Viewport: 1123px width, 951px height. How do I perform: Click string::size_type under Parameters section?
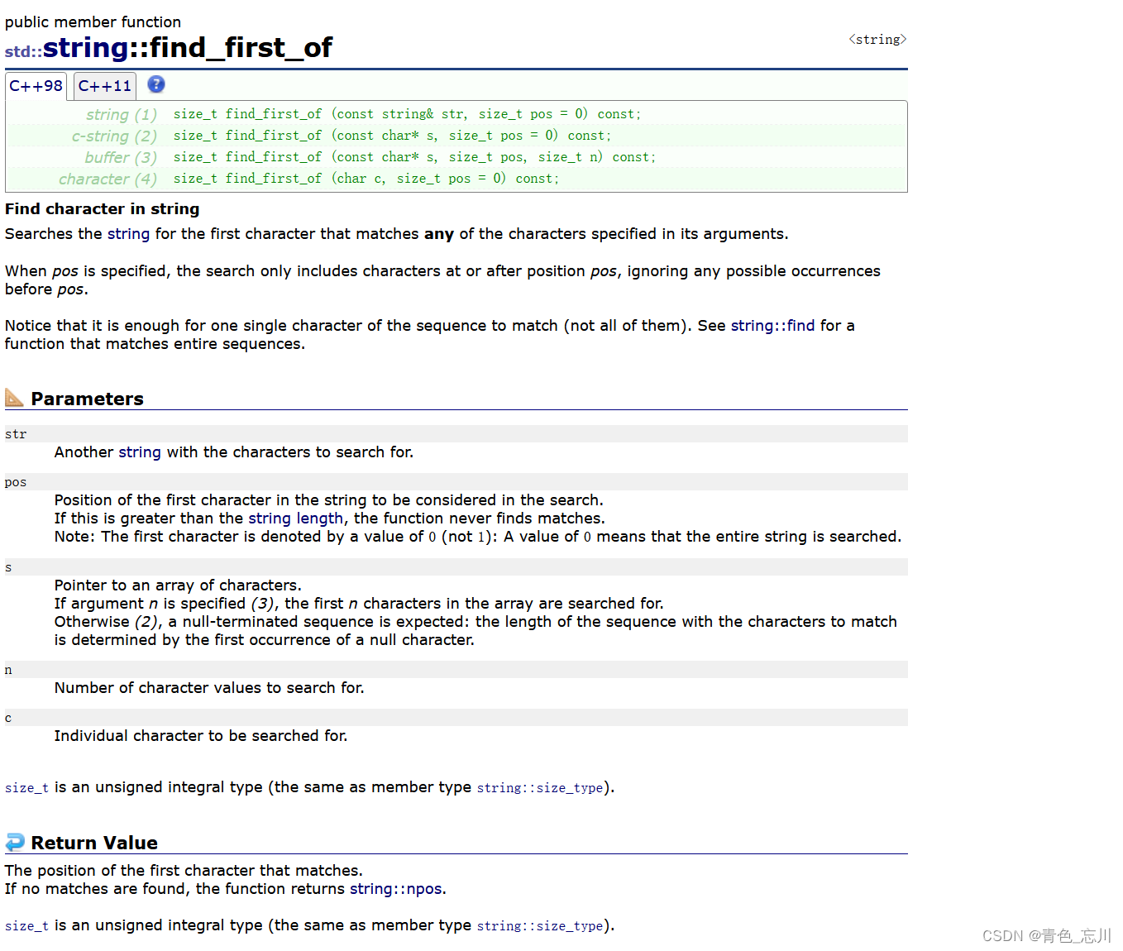pyautogui.click(x=540, y=788)
